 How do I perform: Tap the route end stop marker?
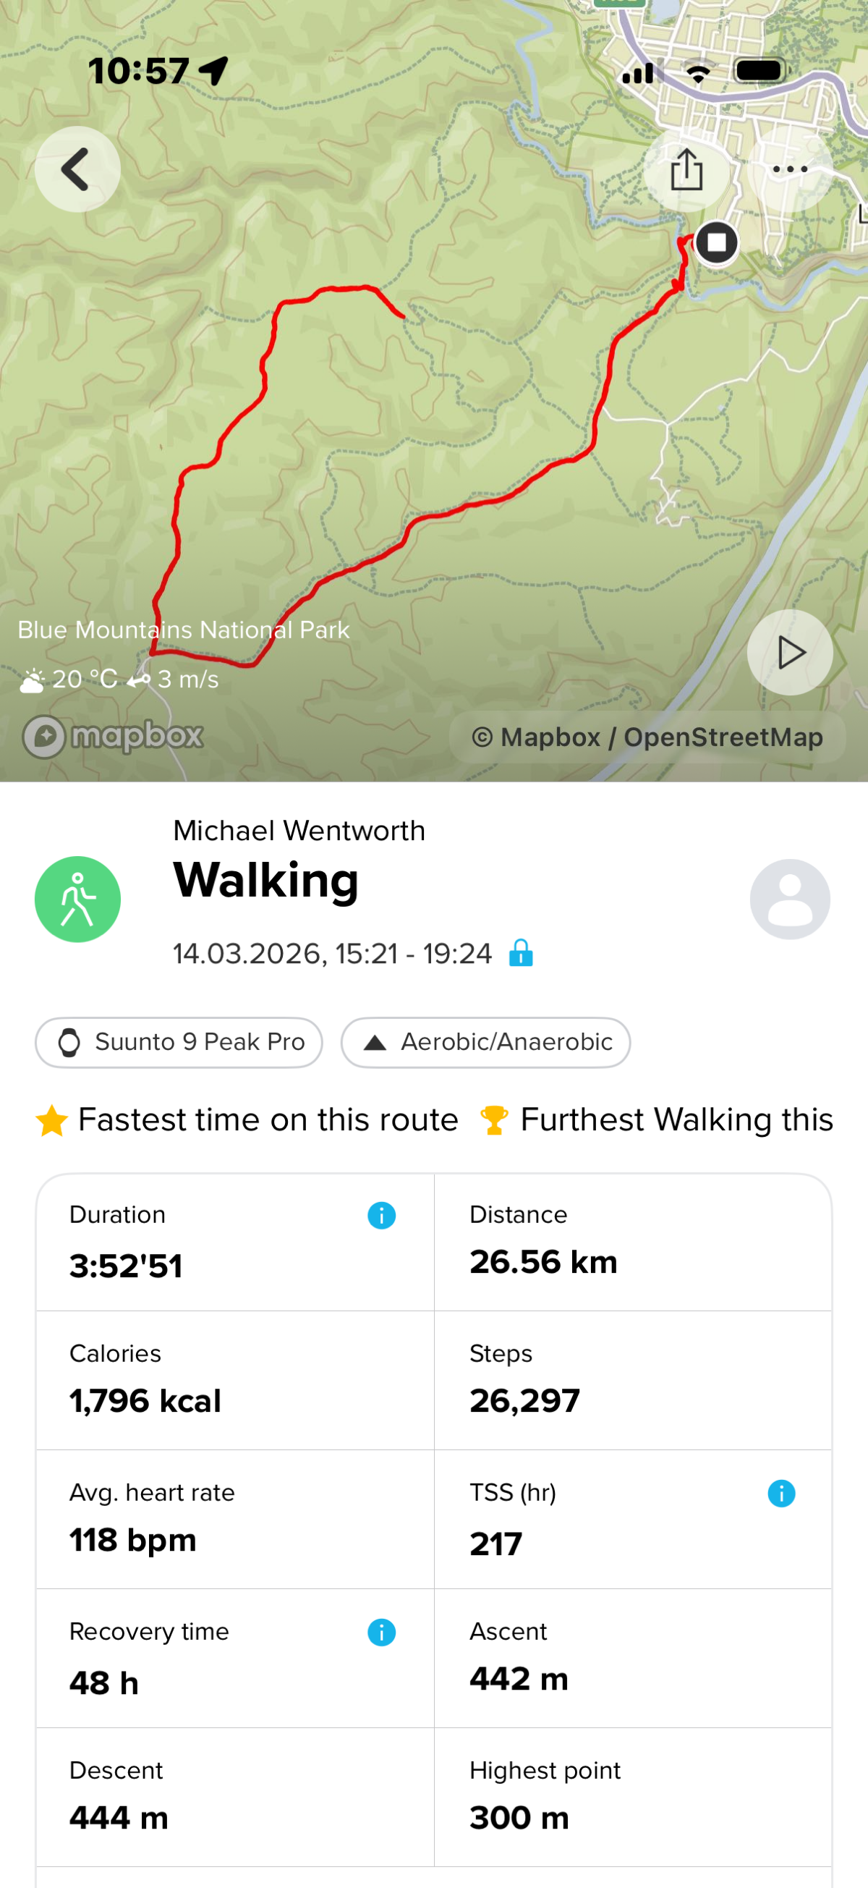715,242
